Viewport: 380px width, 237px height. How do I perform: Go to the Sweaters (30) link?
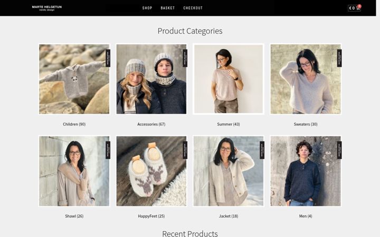click(306, 124)
